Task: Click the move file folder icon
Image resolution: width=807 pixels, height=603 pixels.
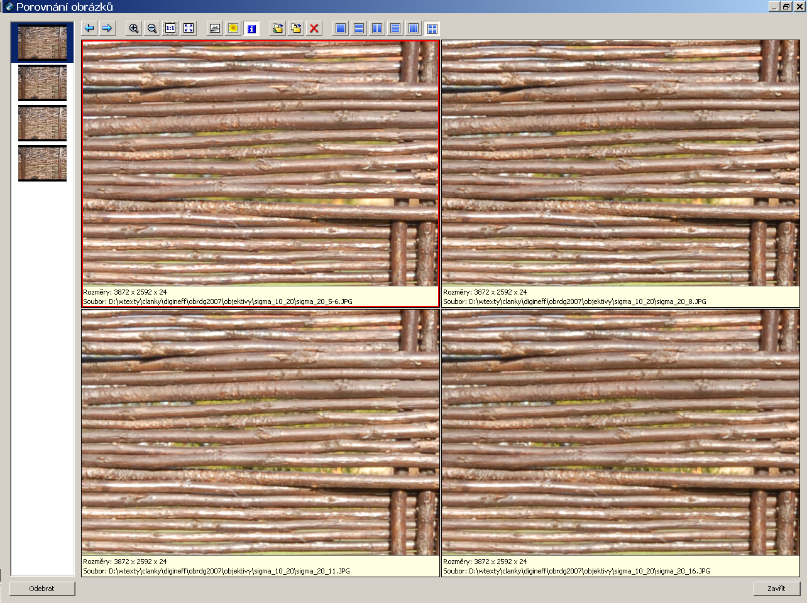Action: tap(296, 28)
